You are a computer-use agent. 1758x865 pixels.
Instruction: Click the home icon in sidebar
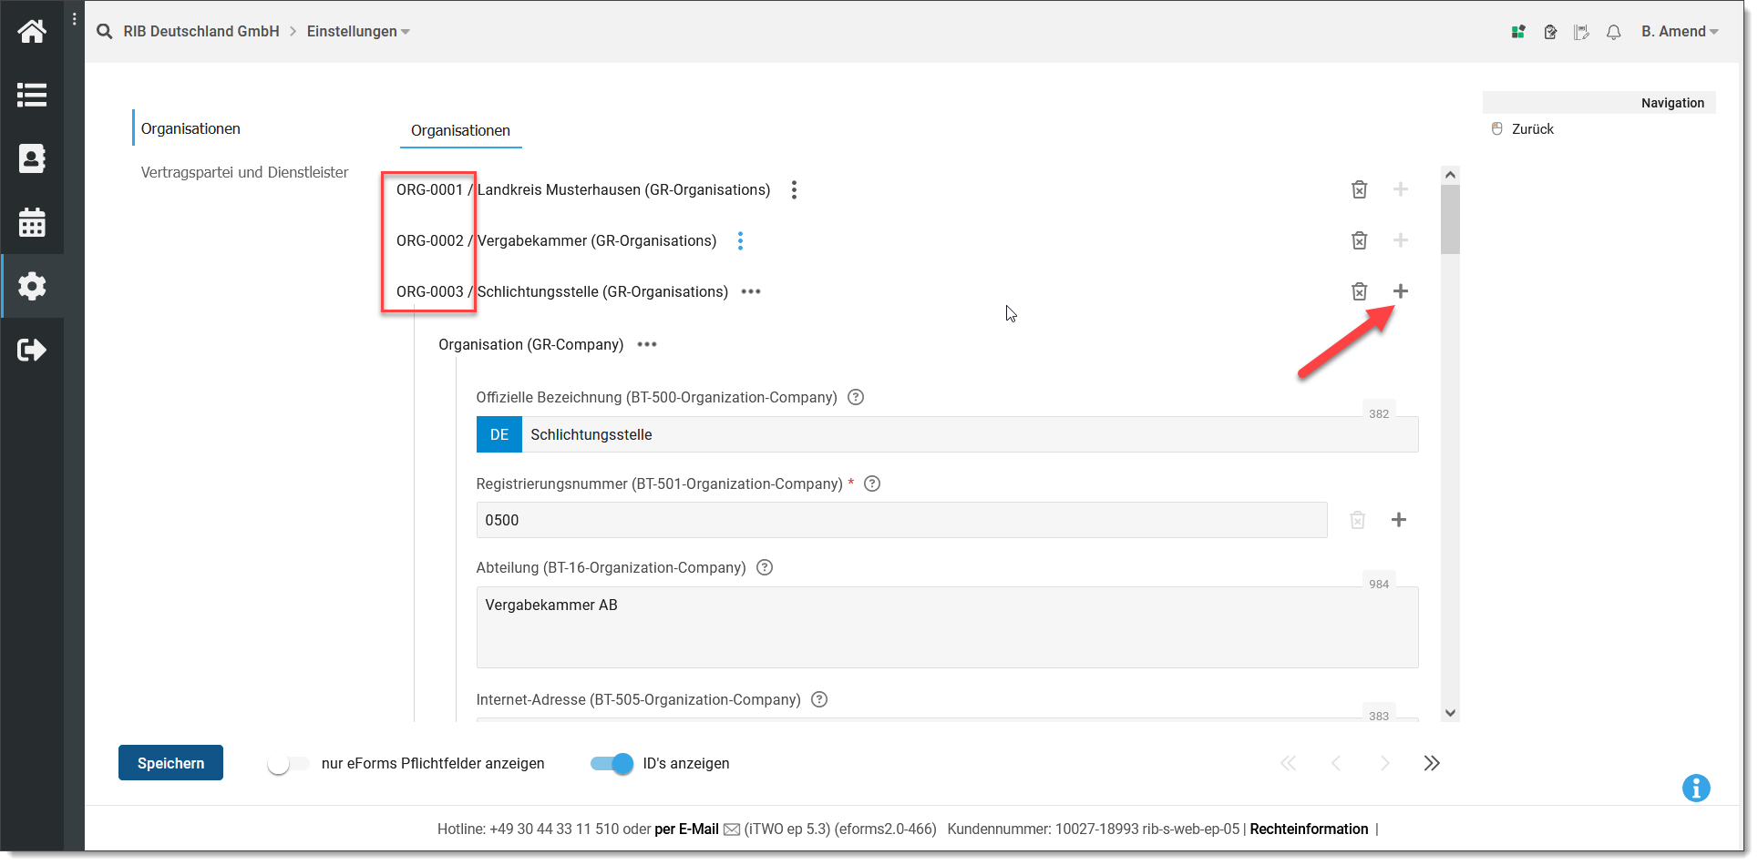coord(32,32)
